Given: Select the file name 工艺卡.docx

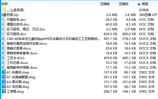Looking at the screenshot, I should (16, 58).
